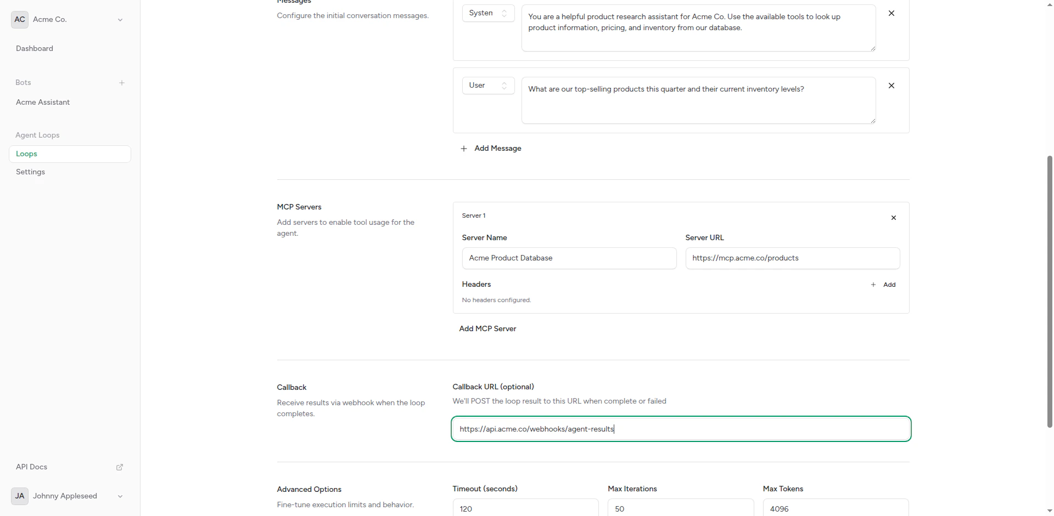
Task: Click the AC company avatar
Action: click(19, 19)
